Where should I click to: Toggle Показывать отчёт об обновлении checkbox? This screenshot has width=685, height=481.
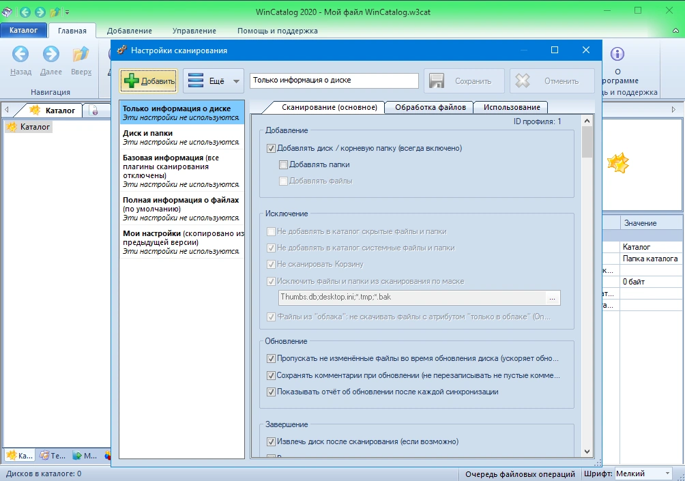click(x=271, y=392)
